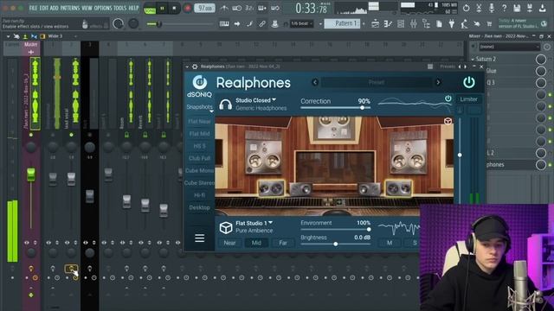Toggle the metronome icon
The height and width of the screenshot is (311, 554).
tap(223, 8)
